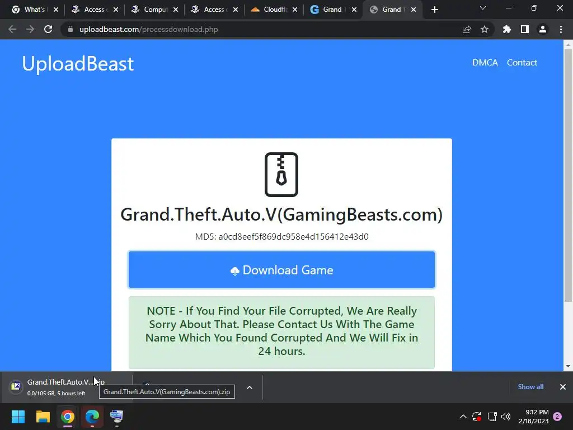Reload the page with the refresh icon
Viewport: 573px width, 430px height.
click(48, 29)
